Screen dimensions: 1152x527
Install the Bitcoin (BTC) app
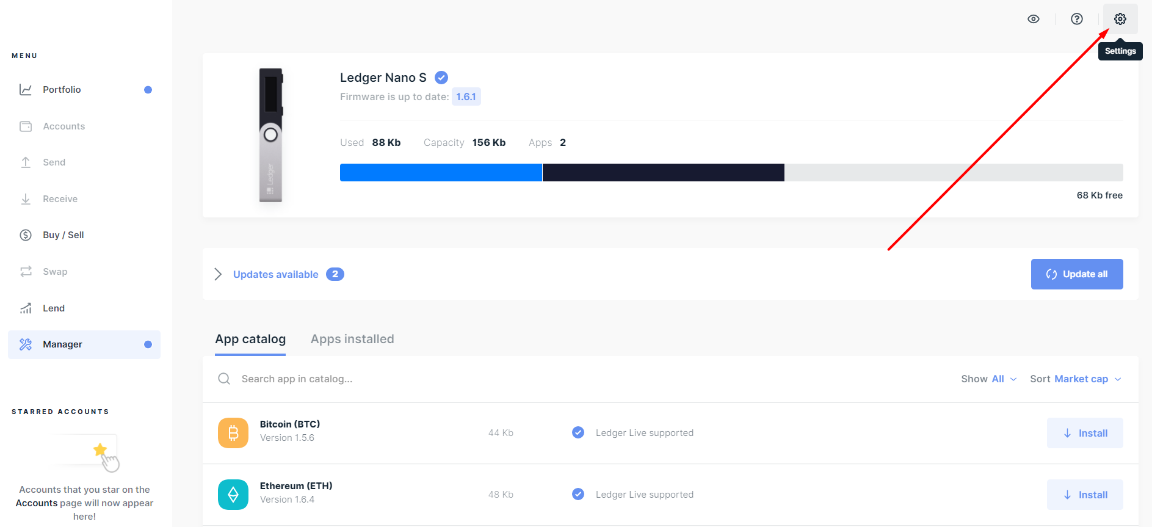[x=1085, y=433]
